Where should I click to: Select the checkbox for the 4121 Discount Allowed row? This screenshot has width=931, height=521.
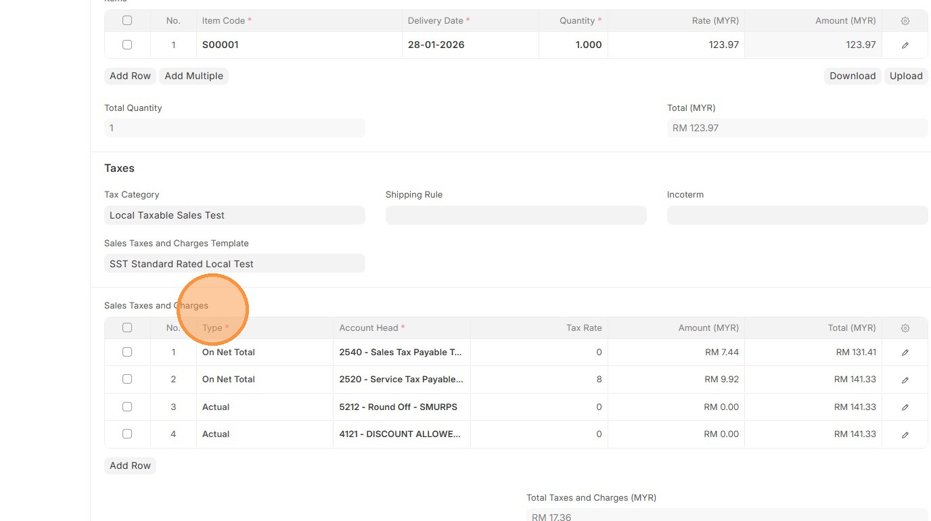(127, 434)
